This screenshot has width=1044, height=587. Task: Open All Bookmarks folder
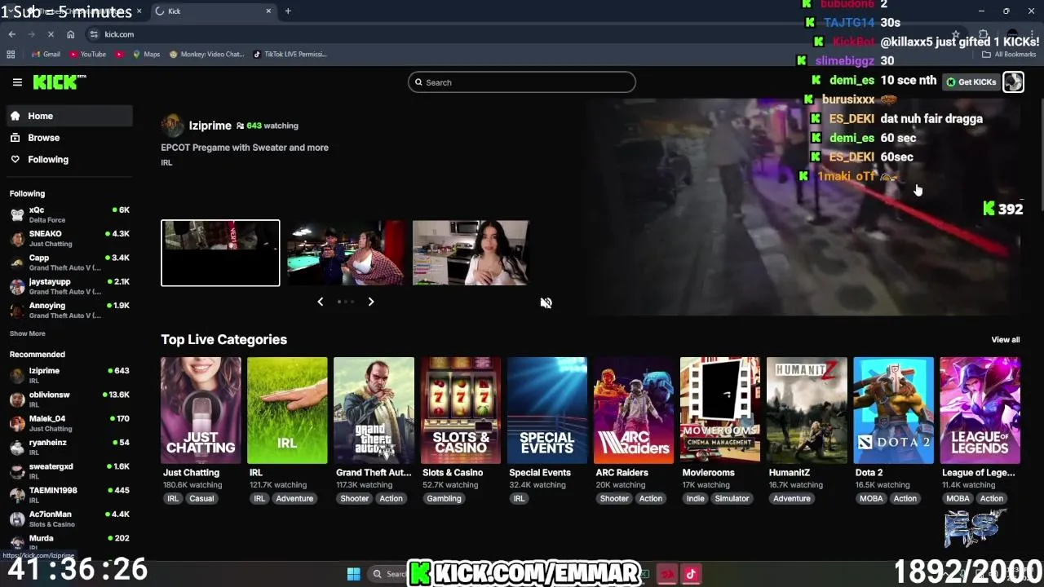[x=1009, y=54]
